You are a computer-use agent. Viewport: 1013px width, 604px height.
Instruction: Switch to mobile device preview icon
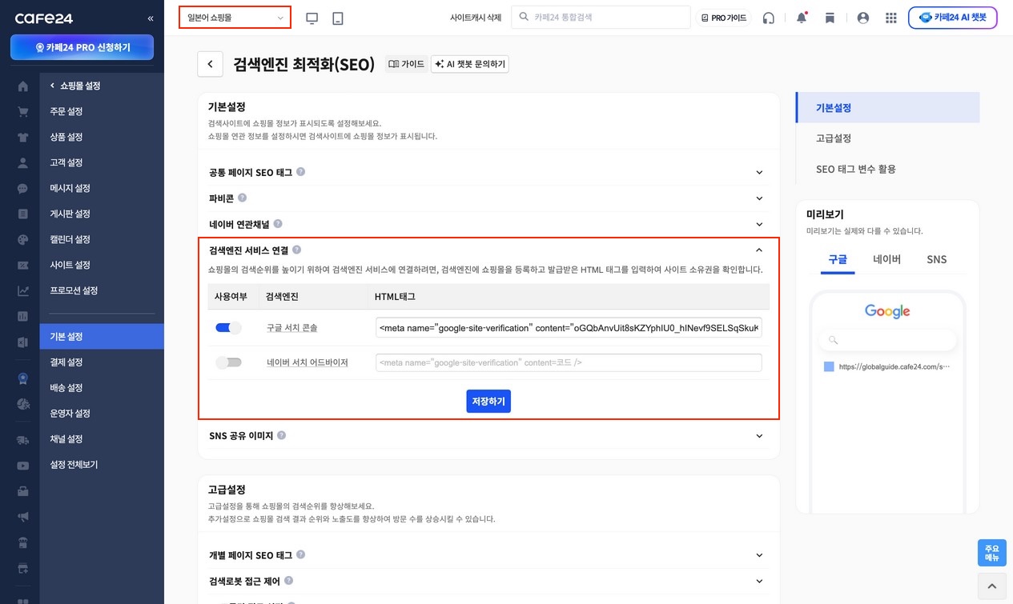click(x=338, y=18)
